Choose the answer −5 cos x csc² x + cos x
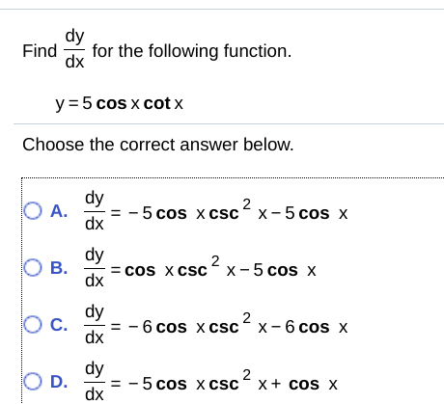 (x=224, y=382)
